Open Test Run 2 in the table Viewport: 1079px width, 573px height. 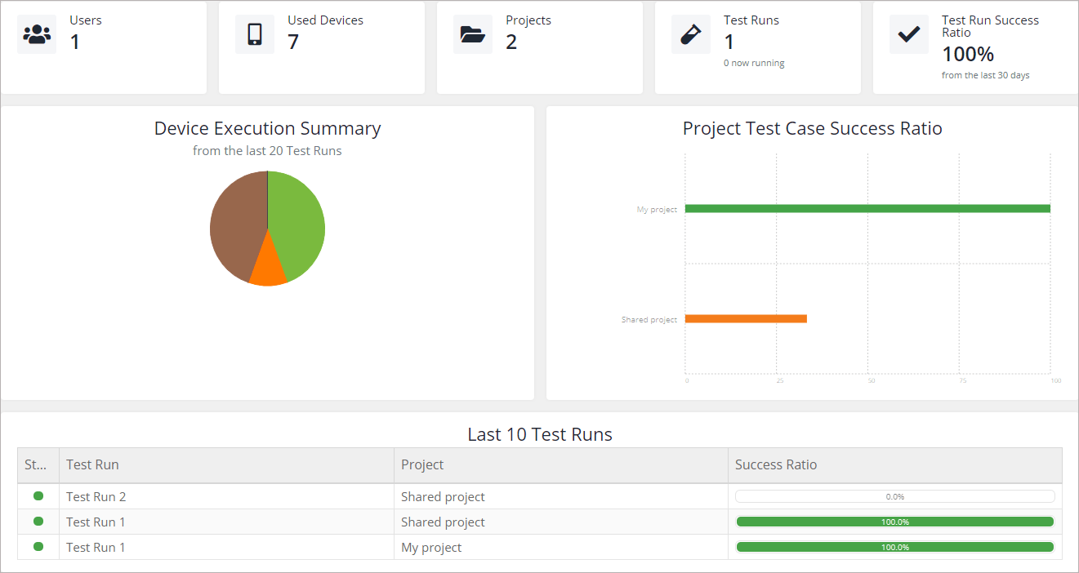click(x=96, y=496)
